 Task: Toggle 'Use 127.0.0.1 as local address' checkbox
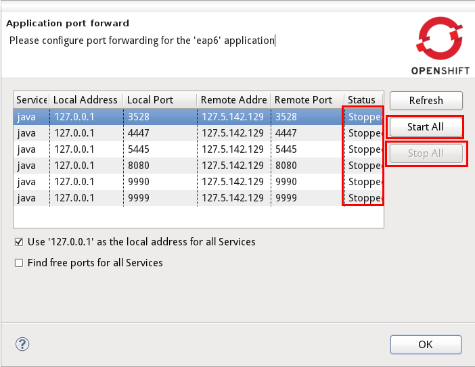pyautogui.click(x=19, y=242)
